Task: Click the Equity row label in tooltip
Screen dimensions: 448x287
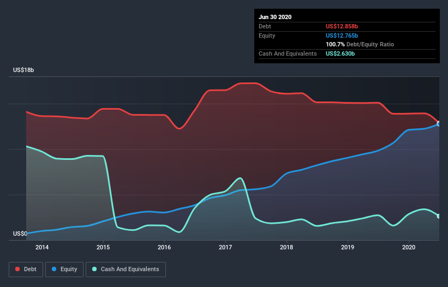Action: tap(267, 35)
